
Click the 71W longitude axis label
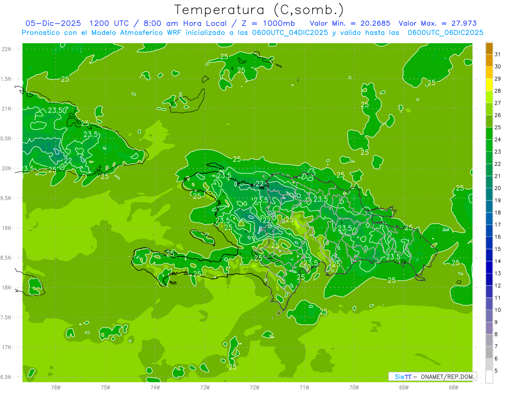pos(304,387)
